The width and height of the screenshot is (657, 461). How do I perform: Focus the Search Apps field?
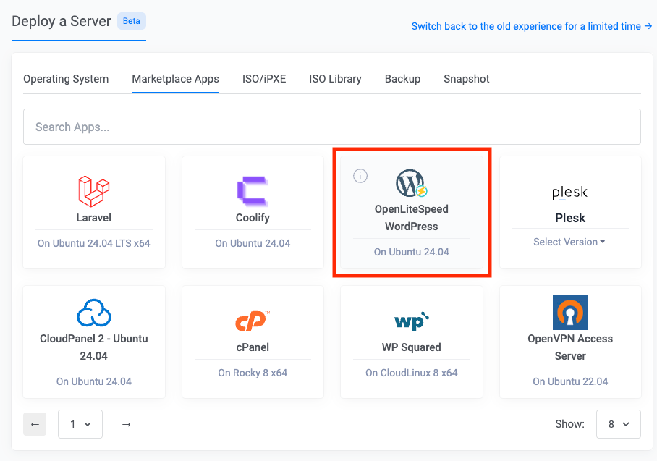pos(332,127)
